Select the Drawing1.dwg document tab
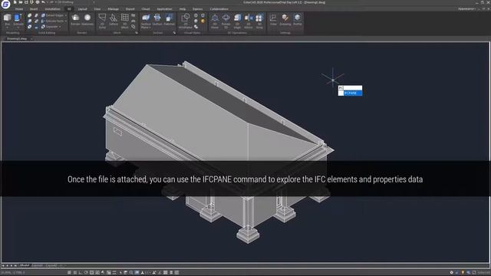The width and height of the screenshot is (491, 276). click(17, 39)
